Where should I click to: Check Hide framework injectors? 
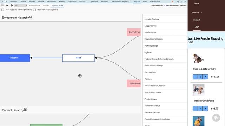point(34,10)
